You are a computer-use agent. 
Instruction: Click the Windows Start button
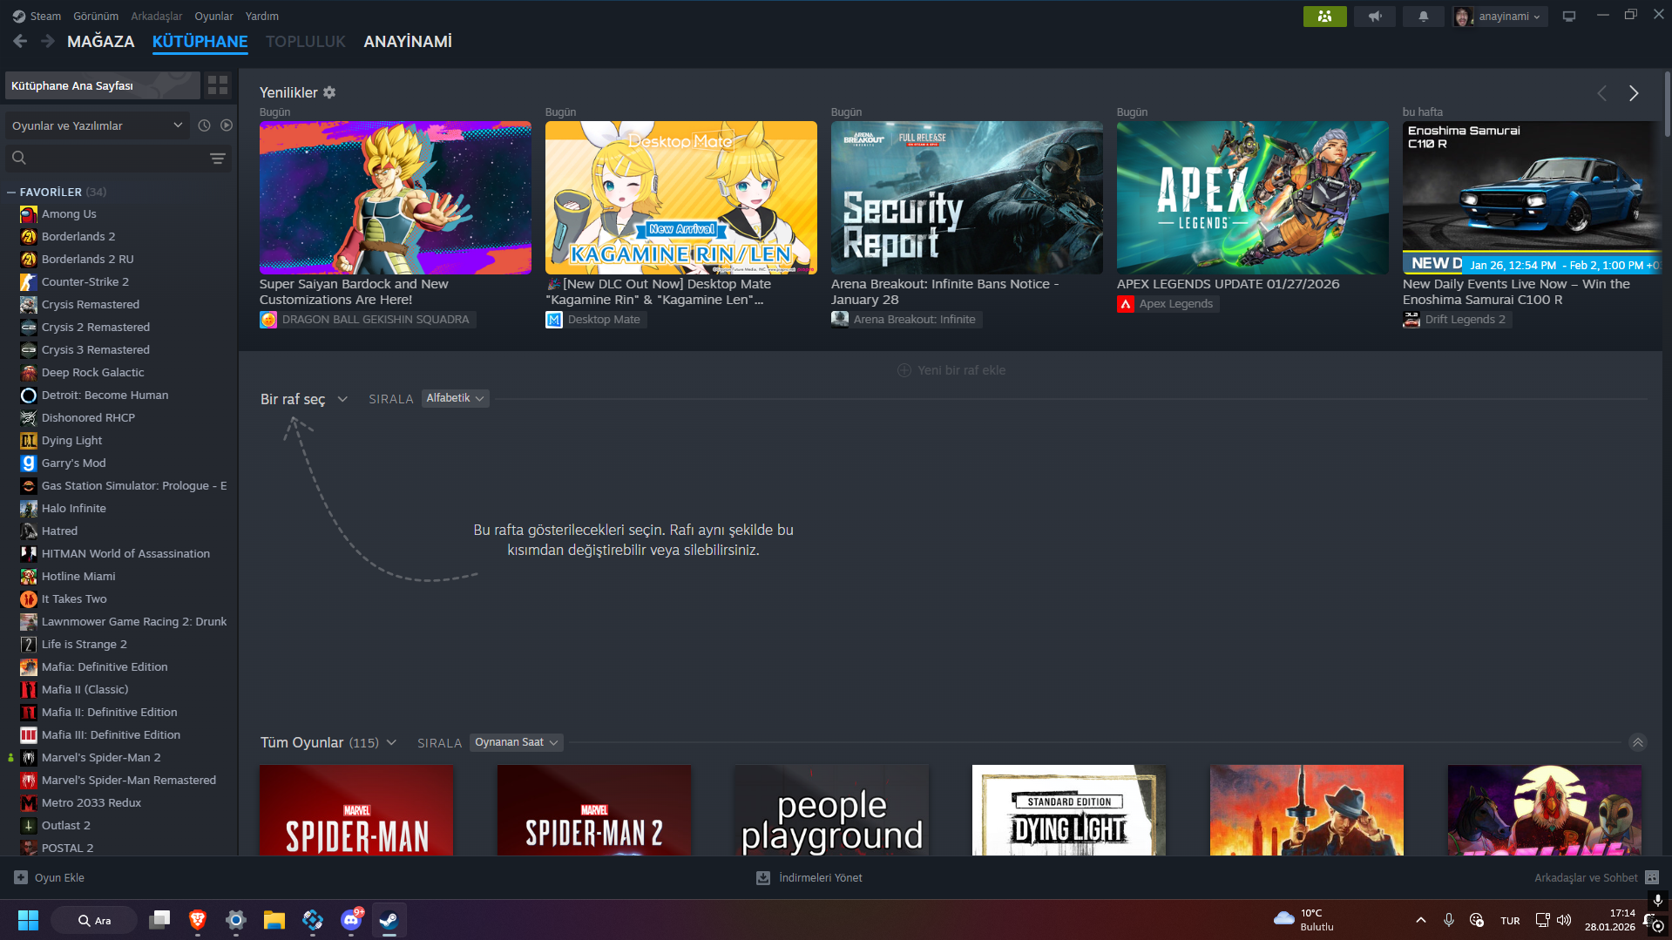[28, 920]
